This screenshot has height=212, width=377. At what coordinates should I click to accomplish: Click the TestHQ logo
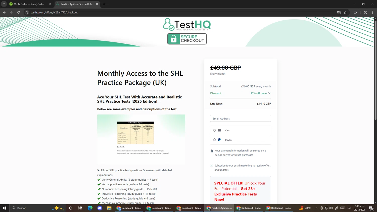[x=187, y=24]
